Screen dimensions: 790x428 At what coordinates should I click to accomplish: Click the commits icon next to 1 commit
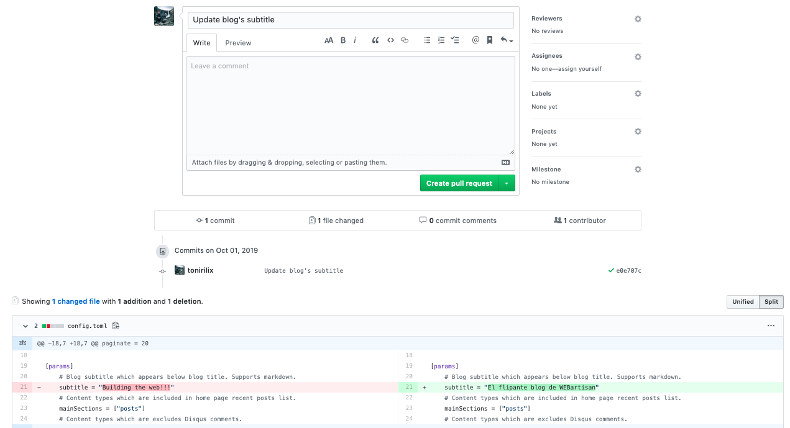199,221
